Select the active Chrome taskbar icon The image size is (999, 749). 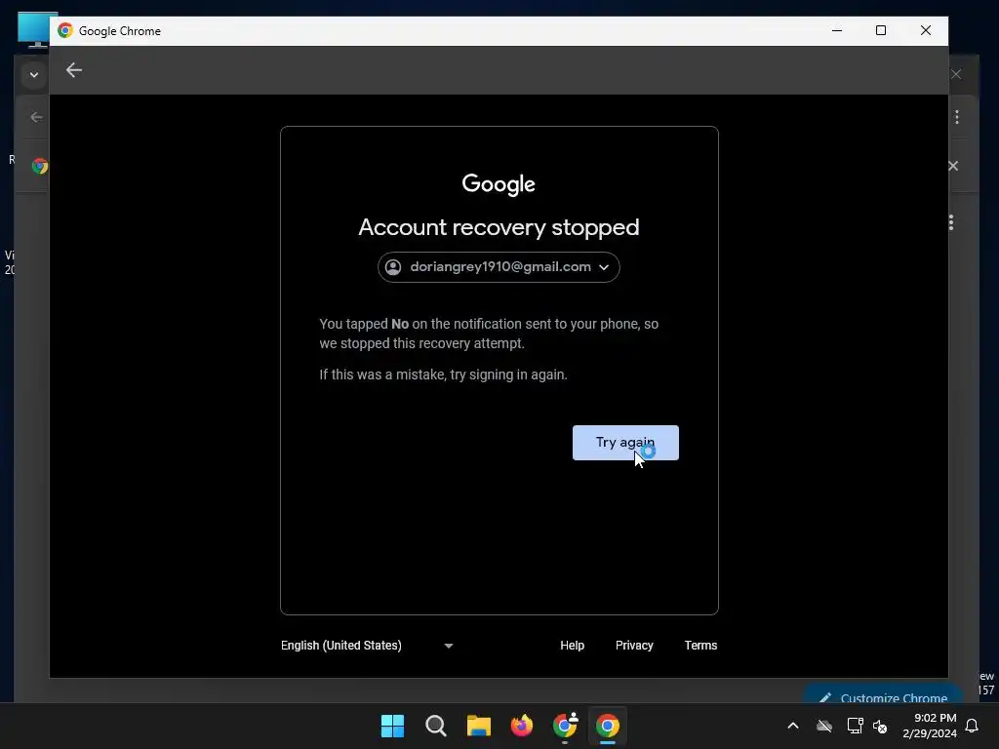click(x=607, y=726)
